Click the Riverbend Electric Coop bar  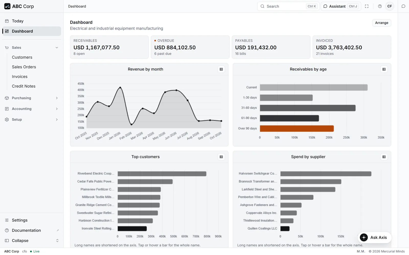click(162, 174)
